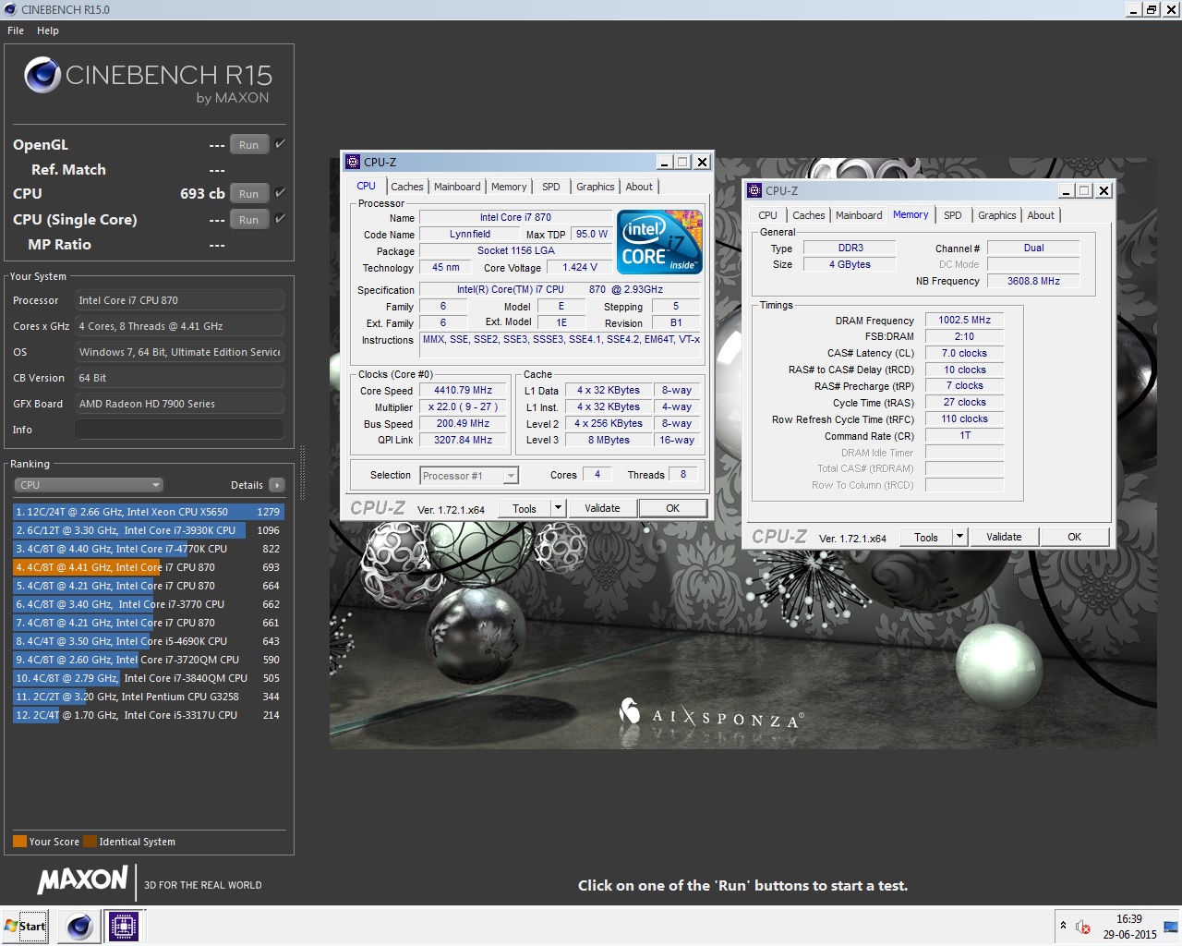Toggle the OpenGL test checkbox
The image size is (1182, 946).
[280, 144]
